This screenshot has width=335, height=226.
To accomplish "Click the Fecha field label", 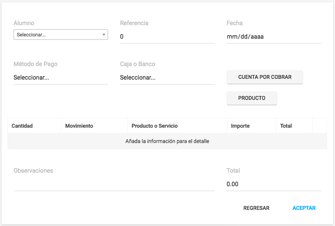I will [234, 23].
